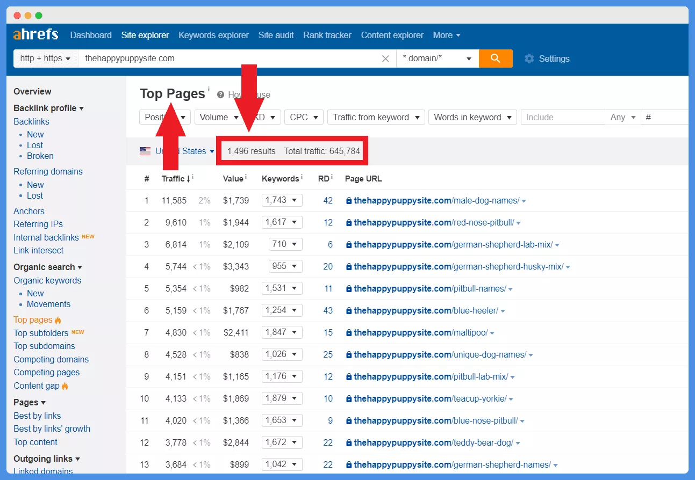Click the info icon next to RD column

[x=331, y=176]
